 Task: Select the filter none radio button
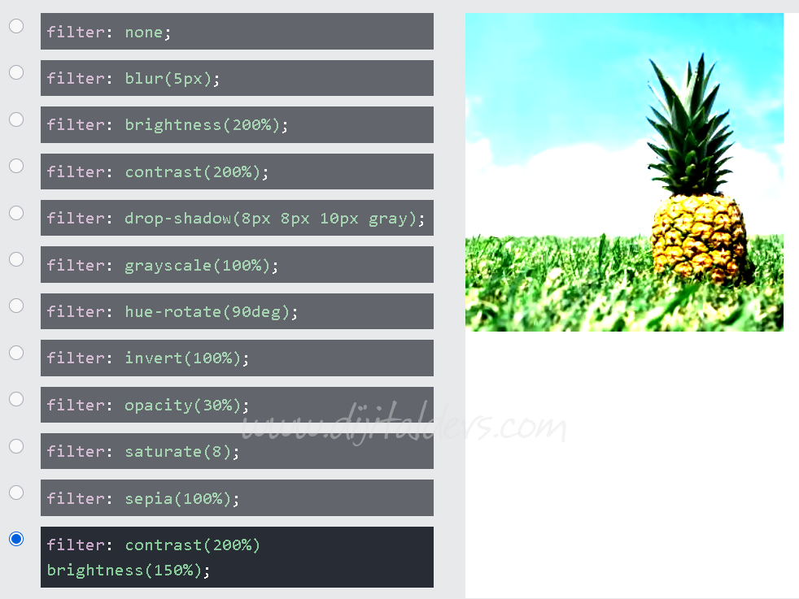click(x=16, y=26)
